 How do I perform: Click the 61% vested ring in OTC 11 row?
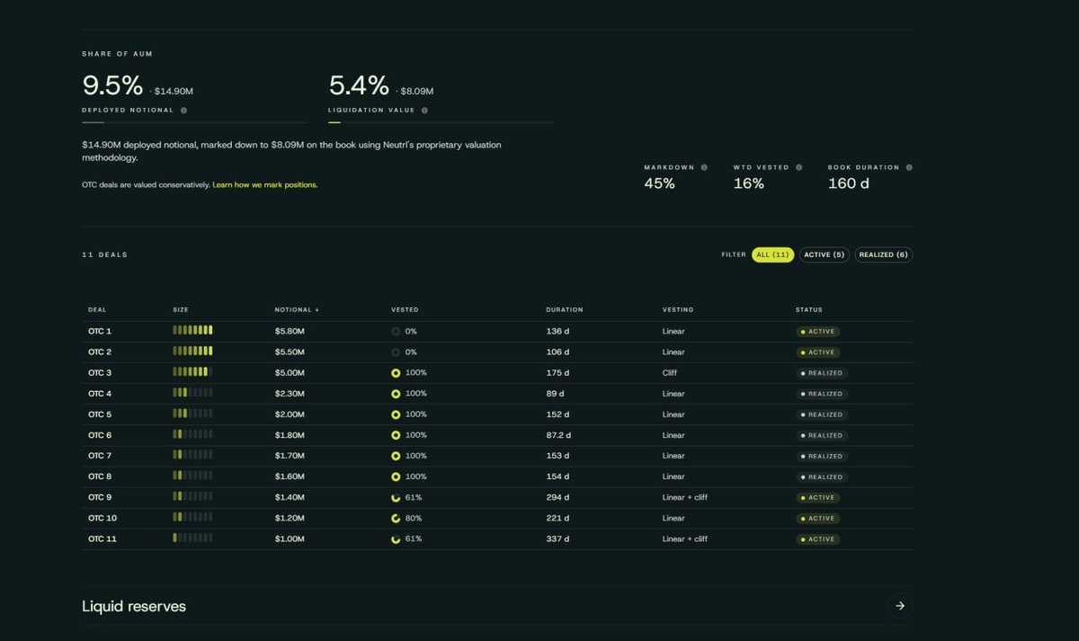tap(396, 539)
